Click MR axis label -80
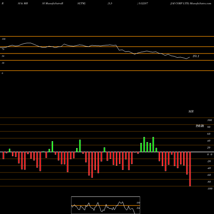This screenshot has width=214, height=214. (209, 182)
